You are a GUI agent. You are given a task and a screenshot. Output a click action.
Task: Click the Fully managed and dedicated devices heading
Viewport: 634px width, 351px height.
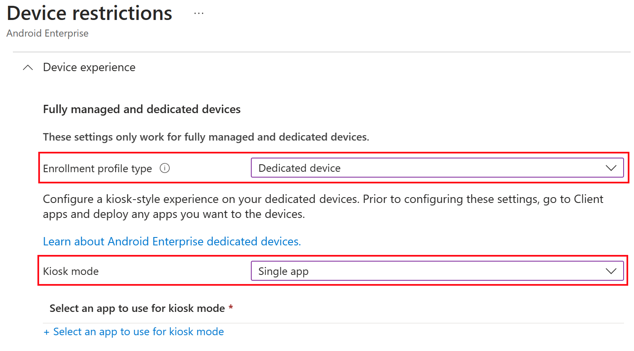142,109
